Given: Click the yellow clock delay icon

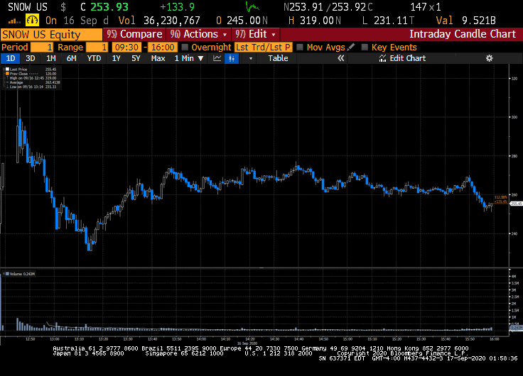Looking at the screenshot, I should pos(33,21).
